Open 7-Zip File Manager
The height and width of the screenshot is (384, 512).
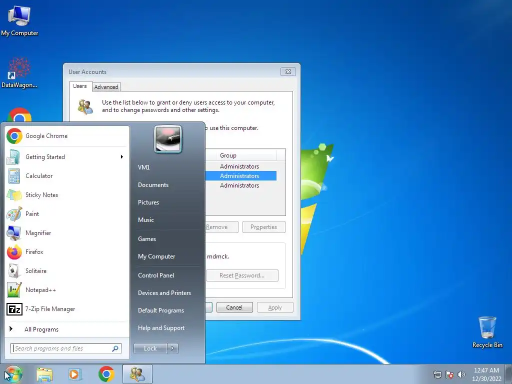click(x=67, y=309)
